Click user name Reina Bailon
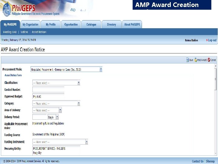Screen dimensions: 218x164 click(191, 40)
